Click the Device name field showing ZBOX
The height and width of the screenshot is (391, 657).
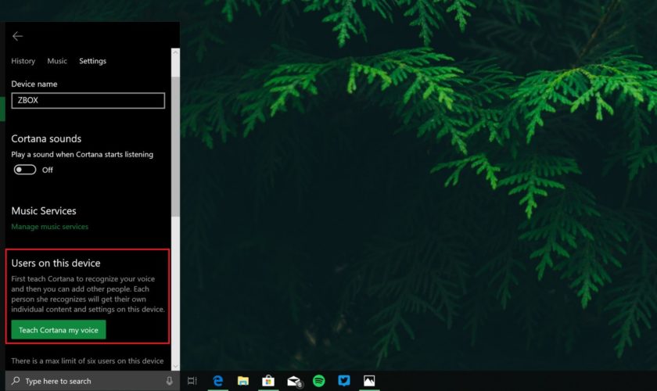click(x=88, y=100)
